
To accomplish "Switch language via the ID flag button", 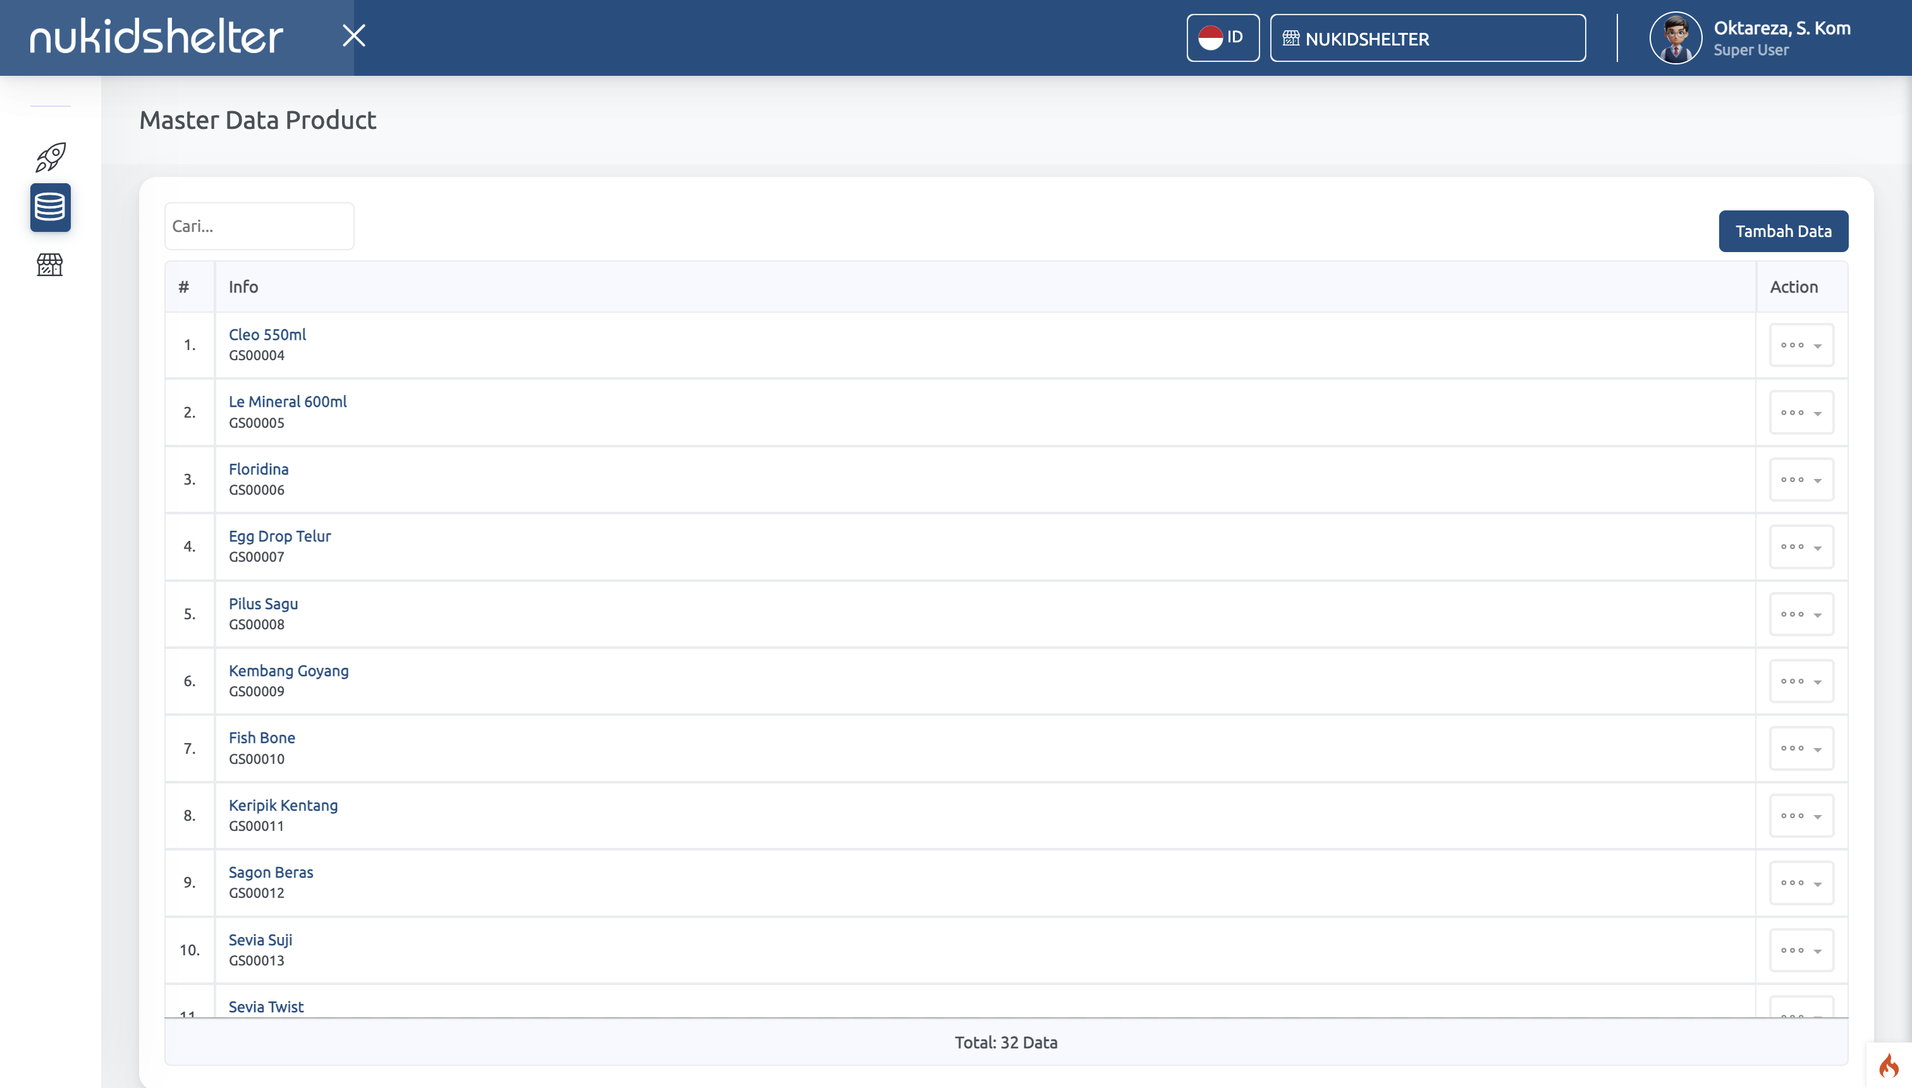I will (1222, 38).
